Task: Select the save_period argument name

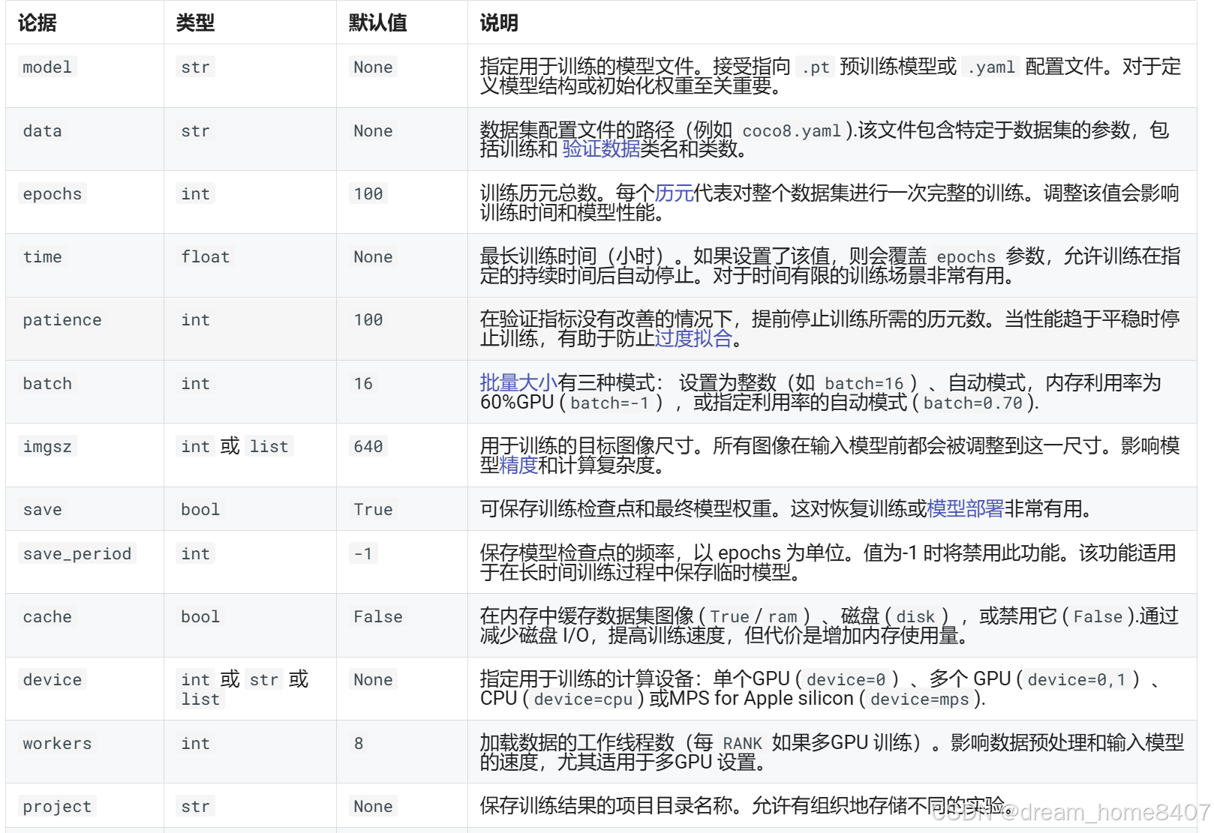Action: pos(77,554)
